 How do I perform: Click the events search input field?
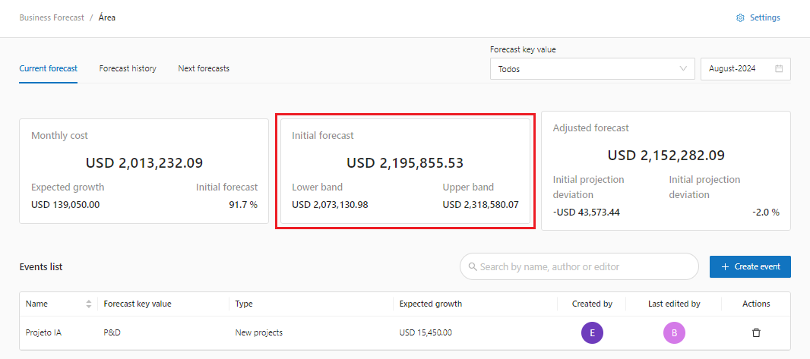pos(585,267)
